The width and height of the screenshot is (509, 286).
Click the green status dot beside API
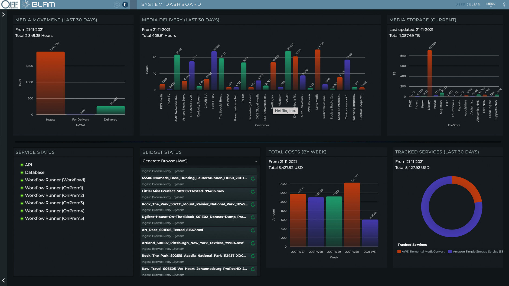(x=22, y=165)
